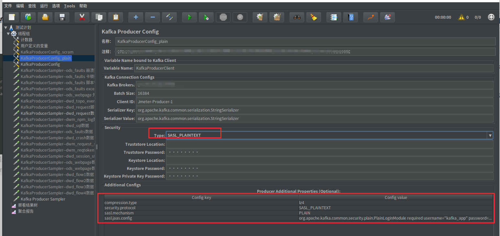
Task: Click the Paste clipboard icon
Action: [x=116, y=17]
